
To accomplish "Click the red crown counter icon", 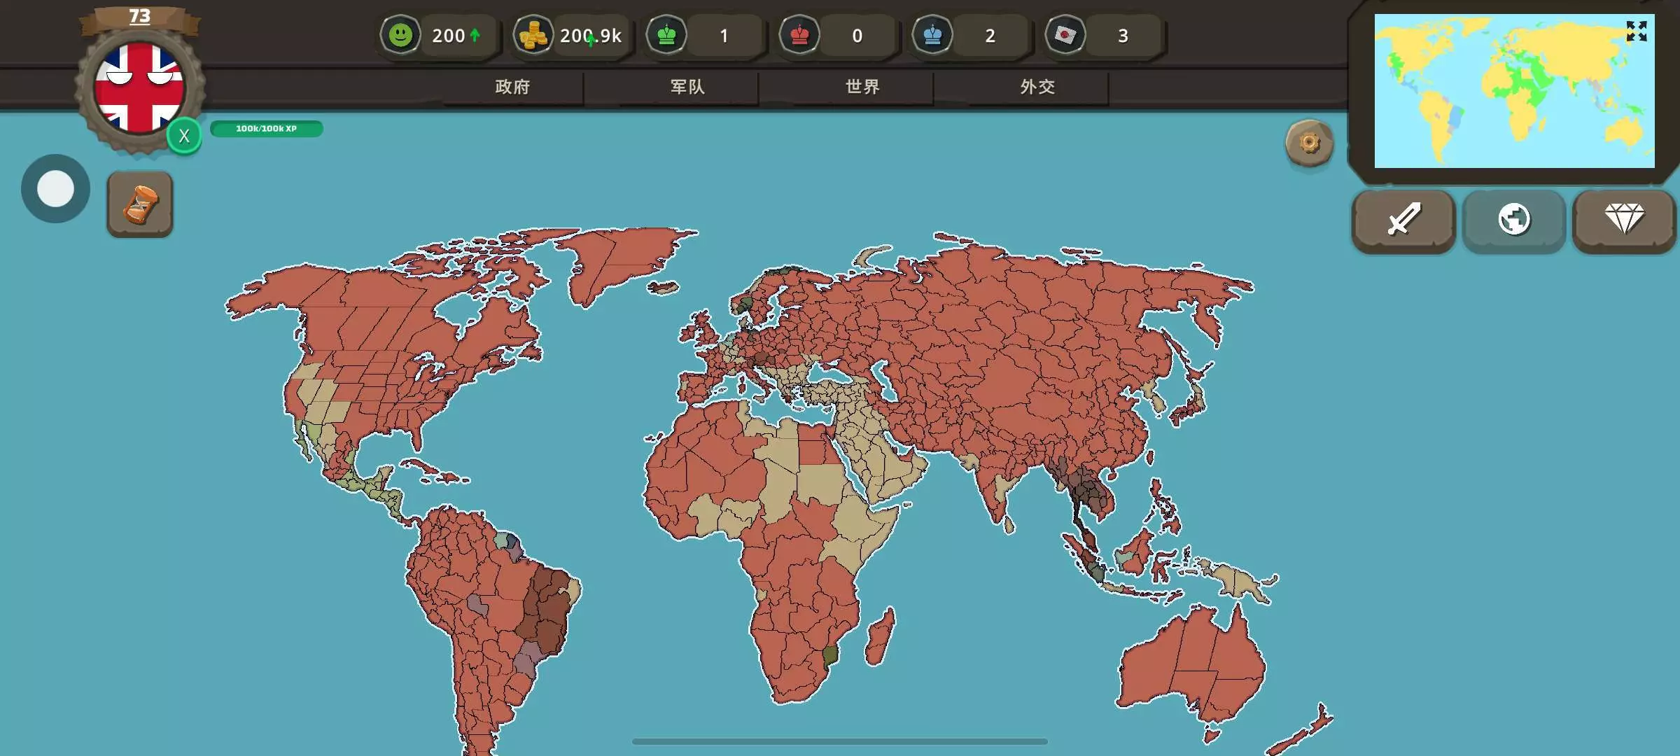I will tap(799, 35).
